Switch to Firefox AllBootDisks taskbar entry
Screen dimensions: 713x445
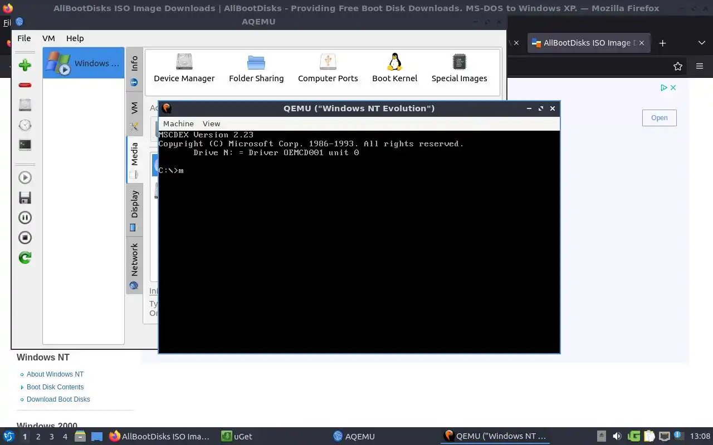click(159, 437)
